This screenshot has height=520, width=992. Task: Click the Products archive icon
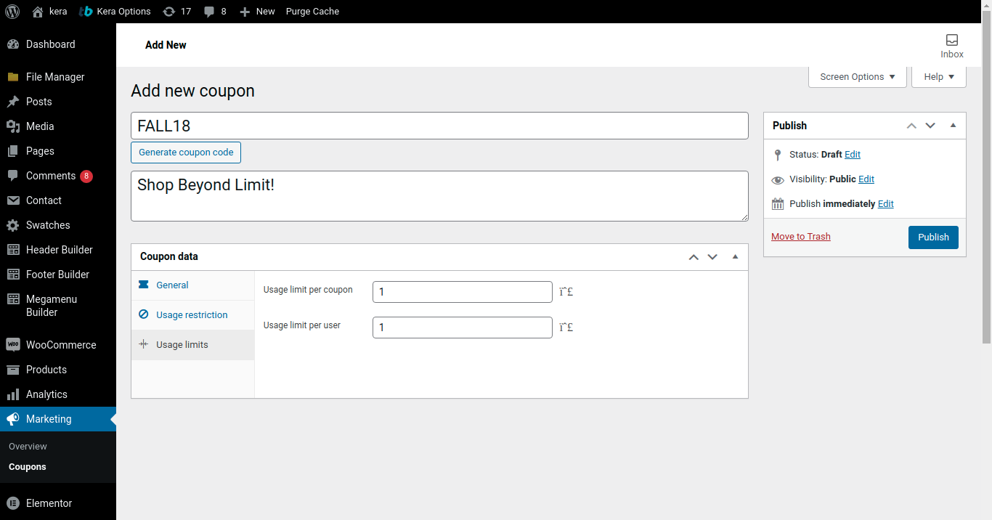coord(13,370)
